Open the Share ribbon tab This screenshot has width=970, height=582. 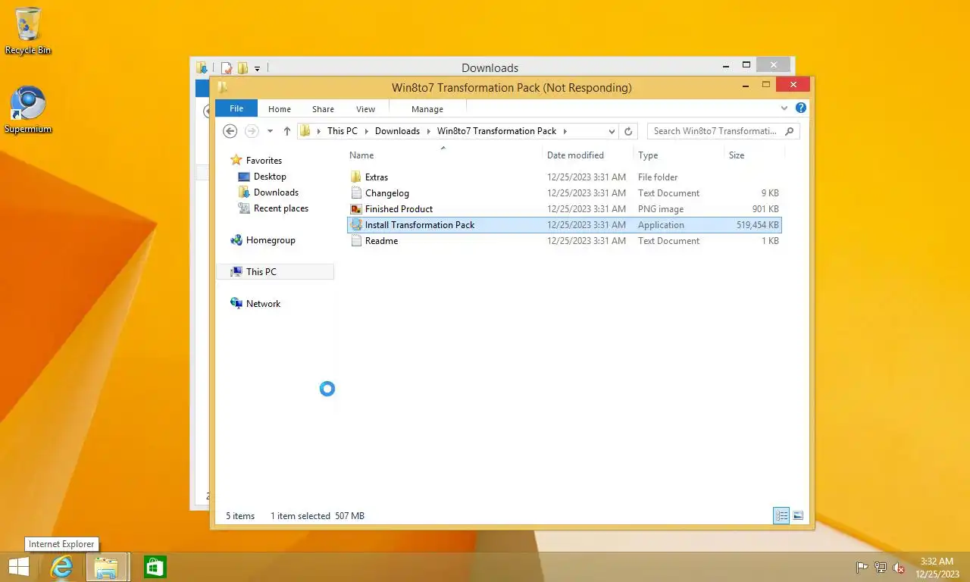(323, 109)
